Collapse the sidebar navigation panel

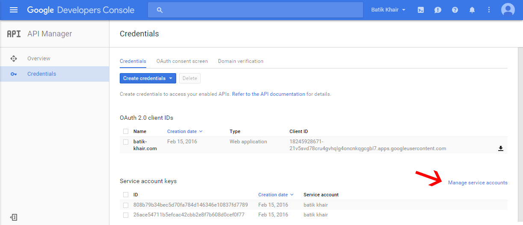(x=14, y=217)
